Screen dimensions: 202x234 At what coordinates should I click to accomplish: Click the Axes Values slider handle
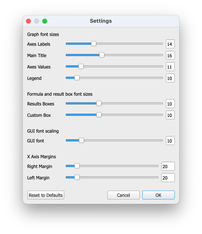pyautogui.click(x=81, y=66)
